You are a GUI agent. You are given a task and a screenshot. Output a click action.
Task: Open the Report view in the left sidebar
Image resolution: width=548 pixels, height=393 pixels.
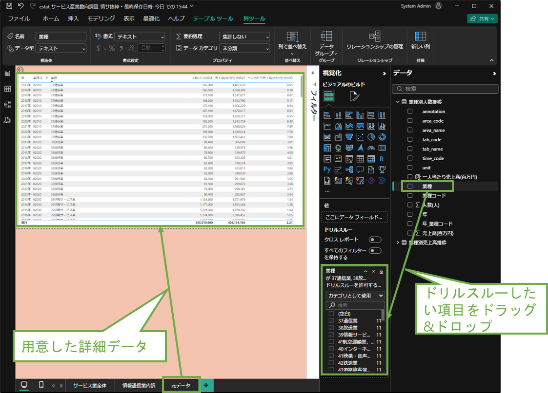click(7, 73)
